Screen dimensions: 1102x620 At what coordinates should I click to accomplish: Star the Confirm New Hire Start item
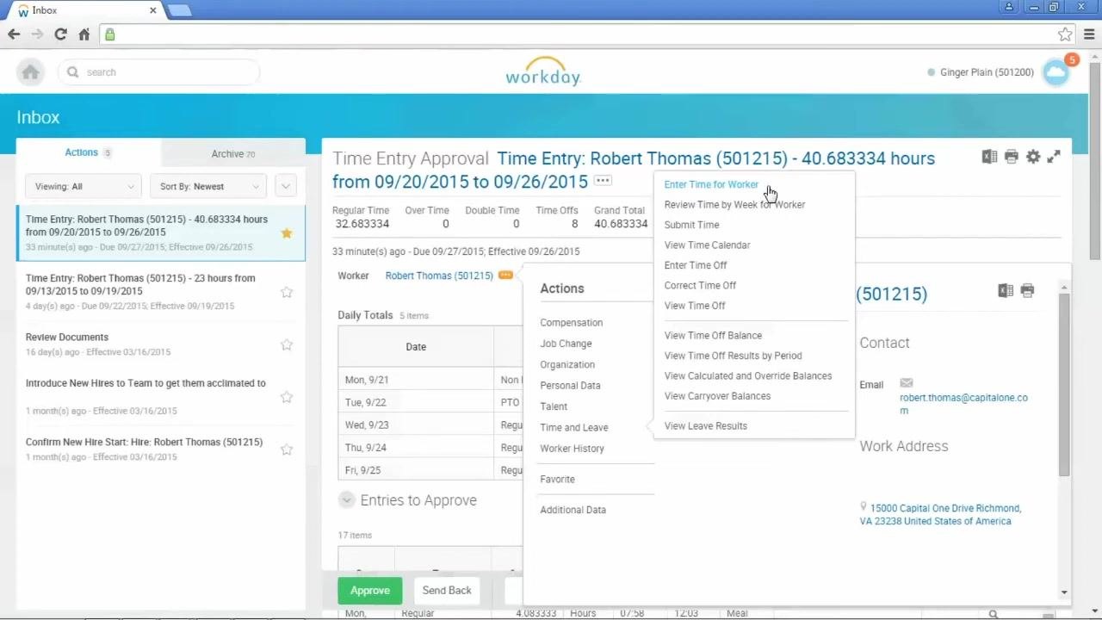pyautogui.click(x=287, y=449)
